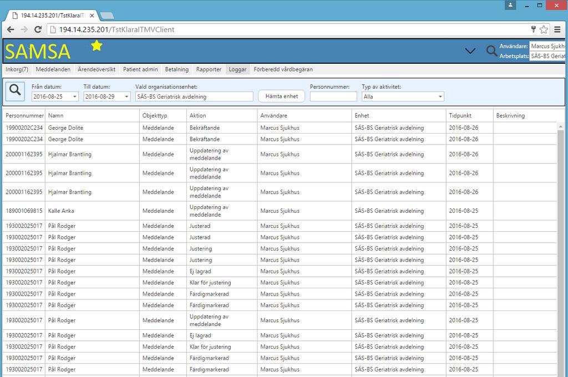
Task: Click personnummer 189001069815
Action: click(24, 211)
